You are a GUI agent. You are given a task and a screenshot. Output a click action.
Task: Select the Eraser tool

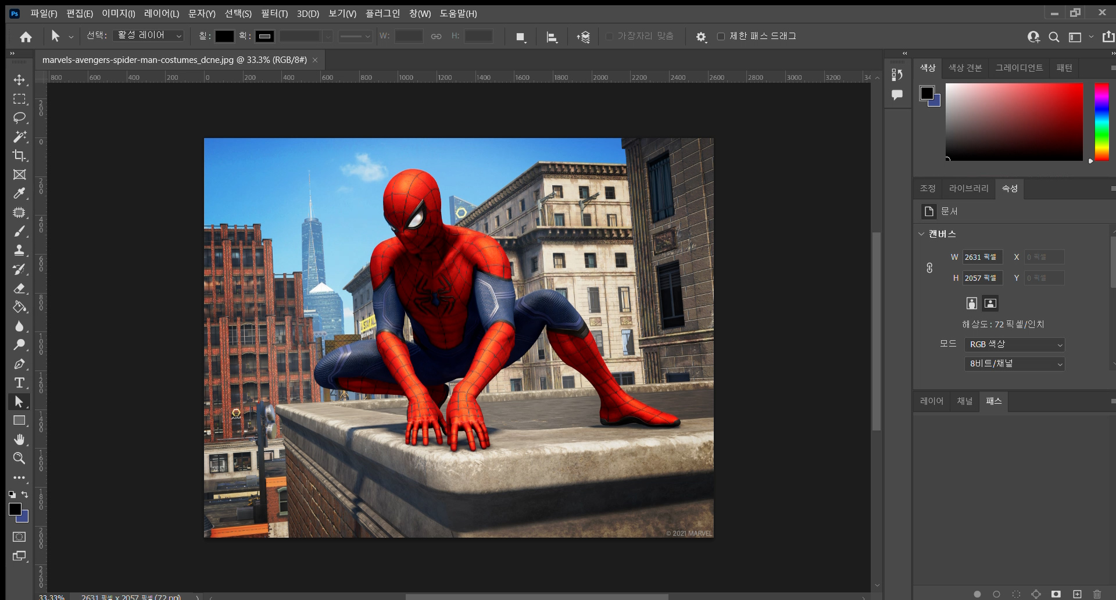(x=19, y=288)
